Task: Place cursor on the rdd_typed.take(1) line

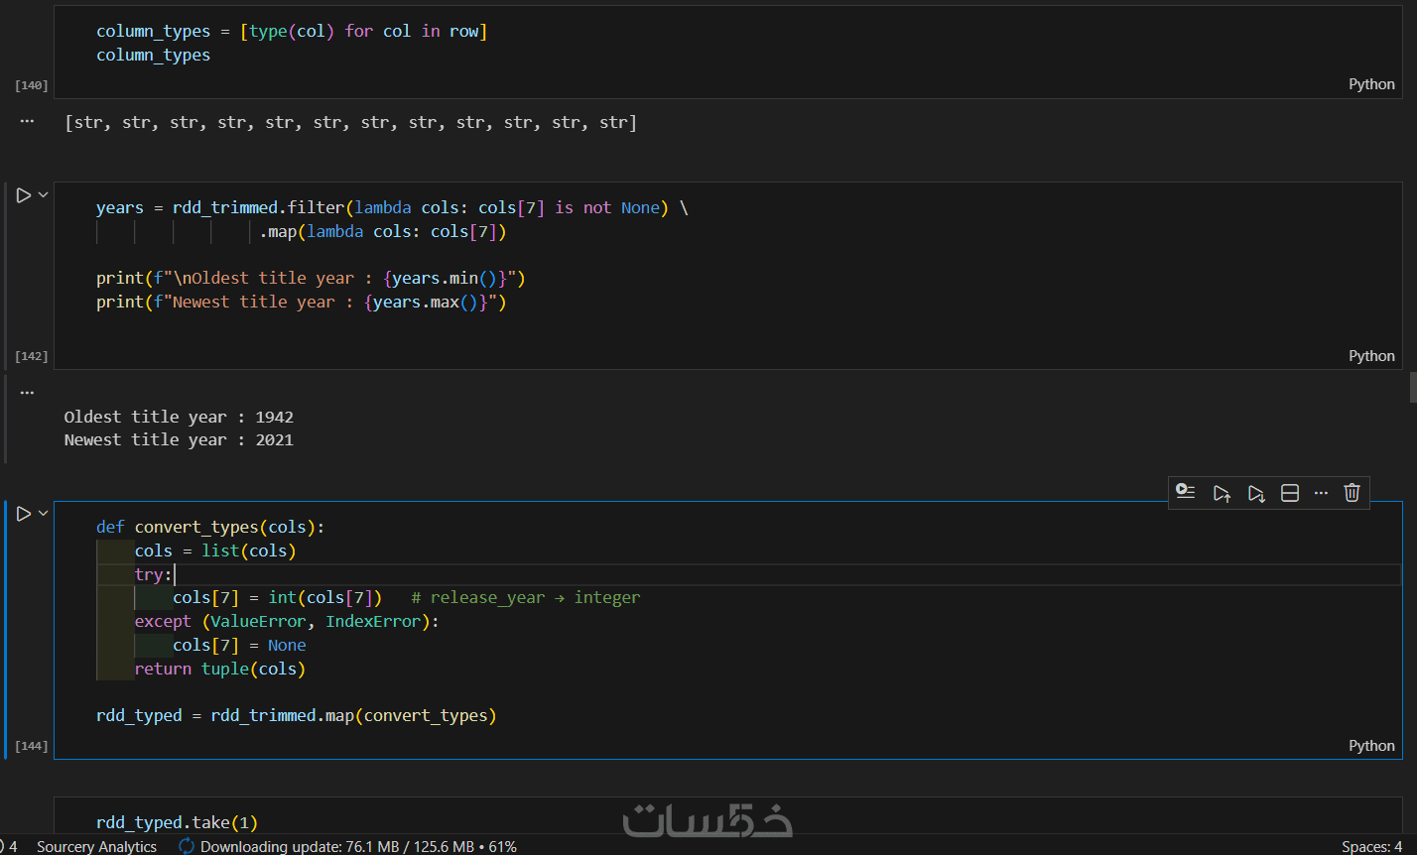Action: (177, 822)
